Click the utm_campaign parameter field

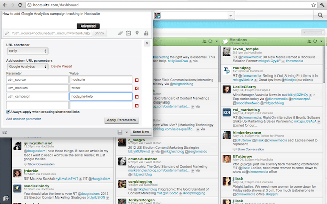click(x=37, y=96)
